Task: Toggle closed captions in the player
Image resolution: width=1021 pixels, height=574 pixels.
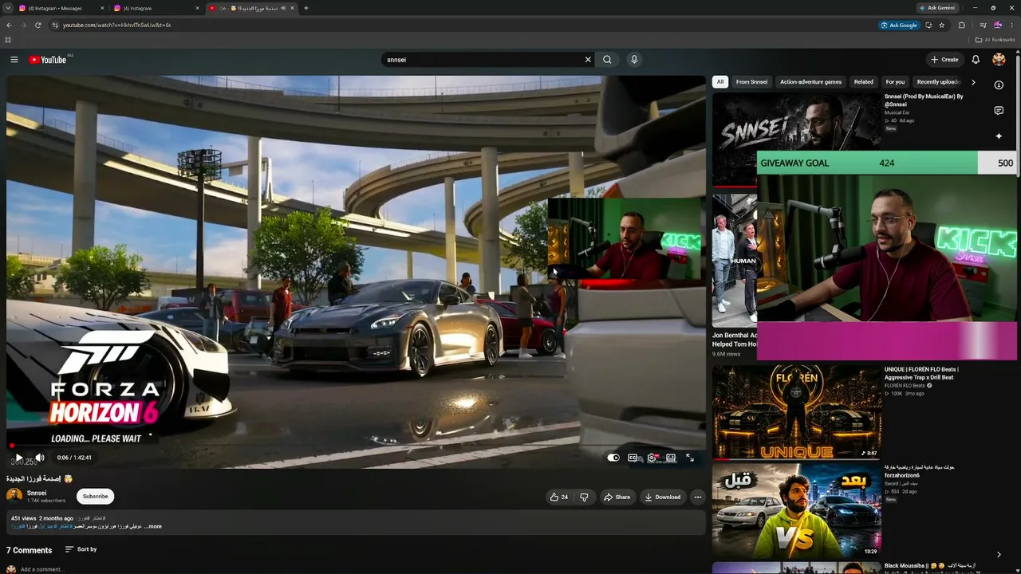Action: tap(633, 458)
